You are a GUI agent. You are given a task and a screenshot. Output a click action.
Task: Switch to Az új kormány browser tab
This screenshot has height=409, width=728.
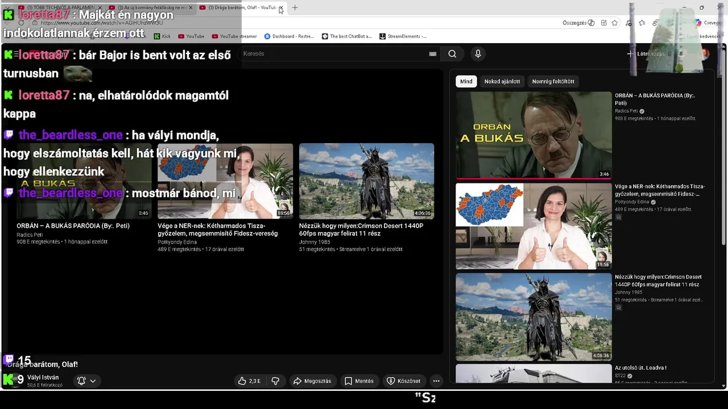[150, 8]
